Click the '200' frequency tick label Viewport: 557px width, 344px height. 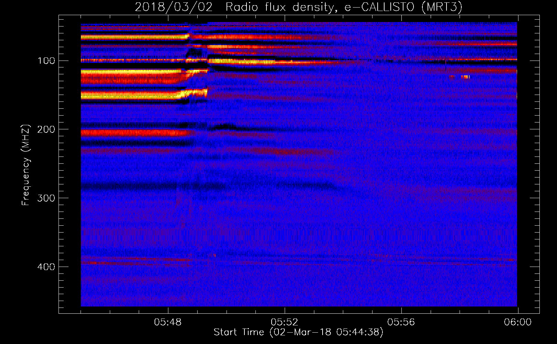tap(46, 129)
